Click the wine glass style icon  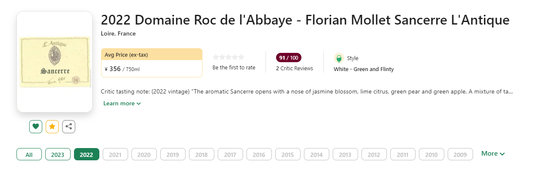pyautogui.click(x=339, y=58)
